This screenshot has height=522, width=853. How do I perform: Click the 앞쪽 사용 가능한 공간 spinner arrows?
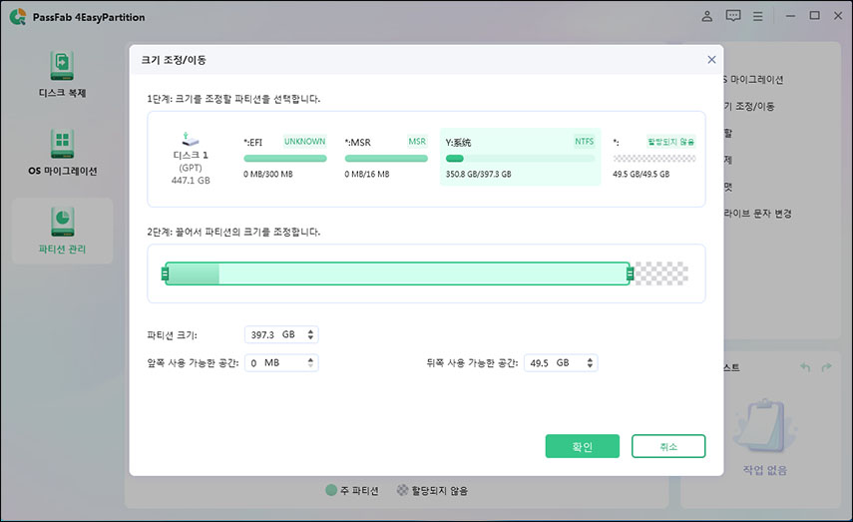310,363
